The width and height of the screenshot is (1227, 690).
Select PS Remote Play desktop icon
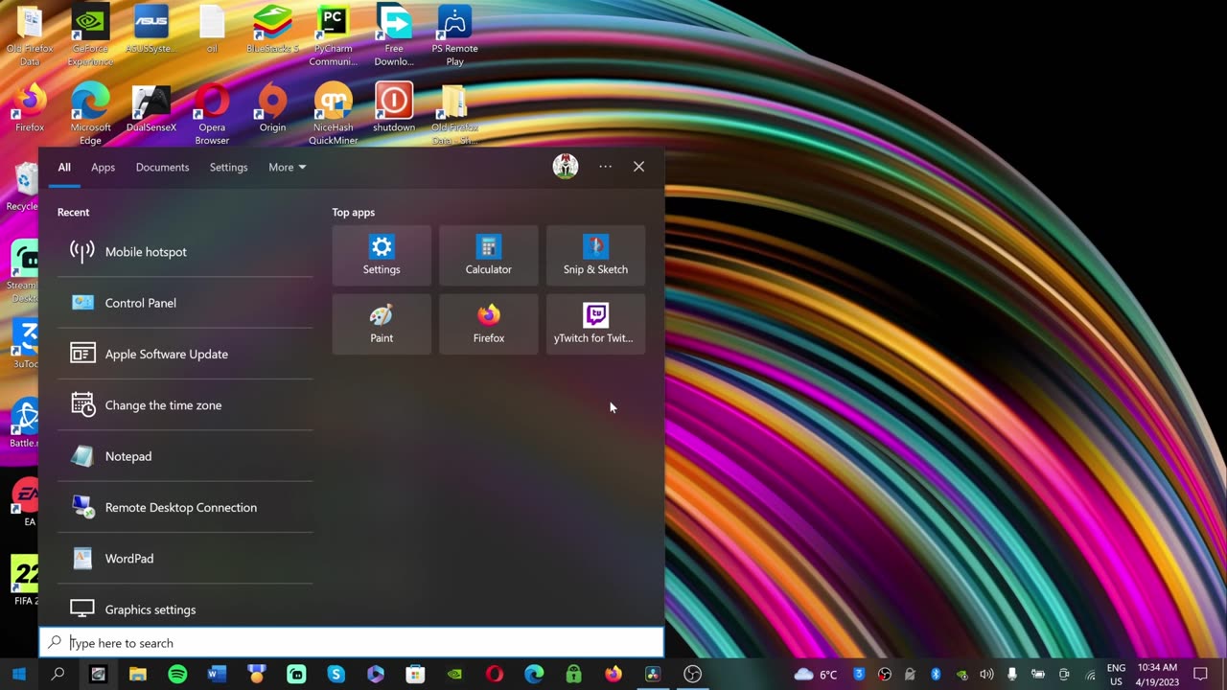coord(454,35)
